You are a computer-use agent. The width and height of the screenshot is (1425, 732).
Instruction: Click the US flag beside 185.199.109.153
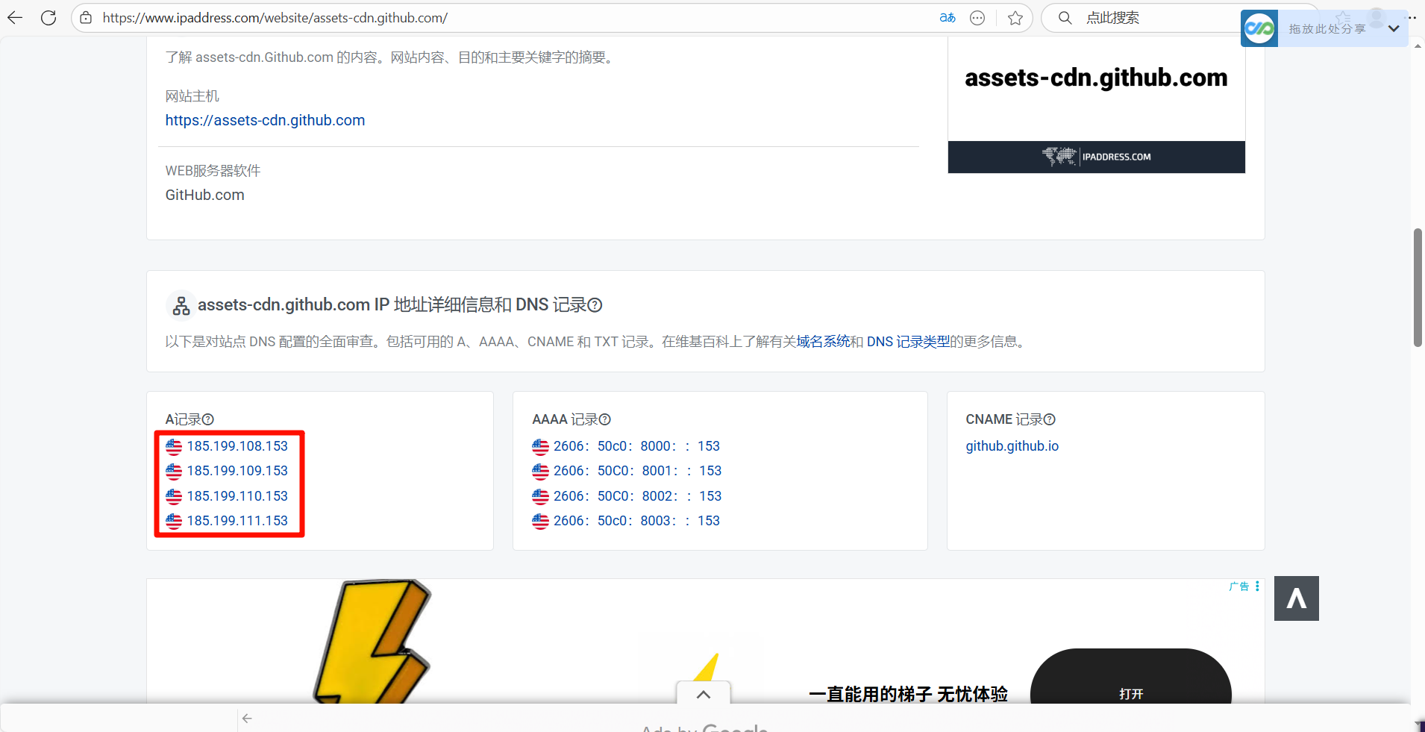[x=174, y=472]
